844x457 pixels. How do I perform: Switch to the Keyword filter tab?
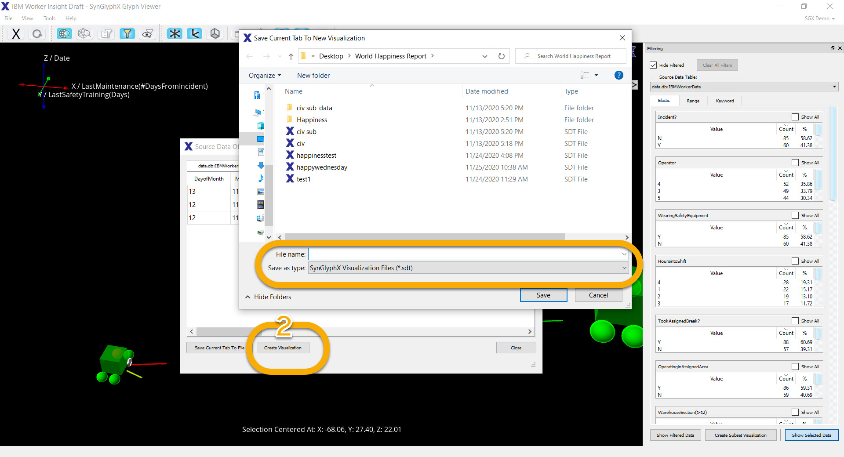click(725, 101)
